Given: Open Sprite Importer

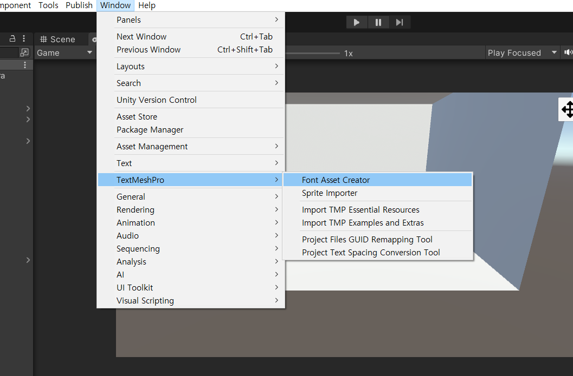Looking at the screenshot, I should (x=377, y=193).
